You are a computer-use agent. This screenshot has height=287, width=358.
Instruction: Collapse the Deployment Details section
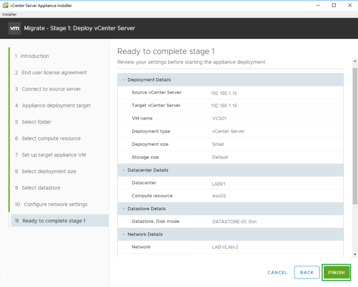click(124, 80)
